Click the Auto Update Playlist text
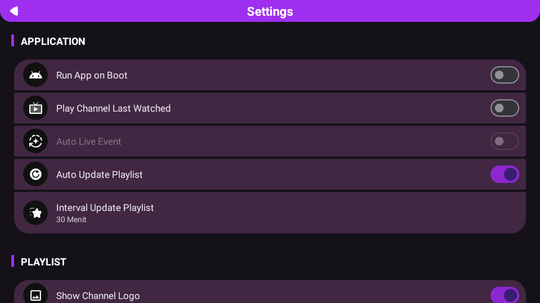Image resolution: width=540 pixels, height=303 pixels. [x=99, y=175]
